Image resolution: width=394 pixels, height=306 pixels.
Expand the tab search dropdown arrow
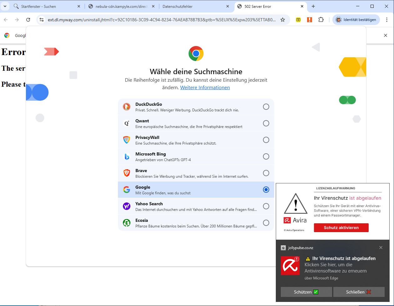point(5,6)
